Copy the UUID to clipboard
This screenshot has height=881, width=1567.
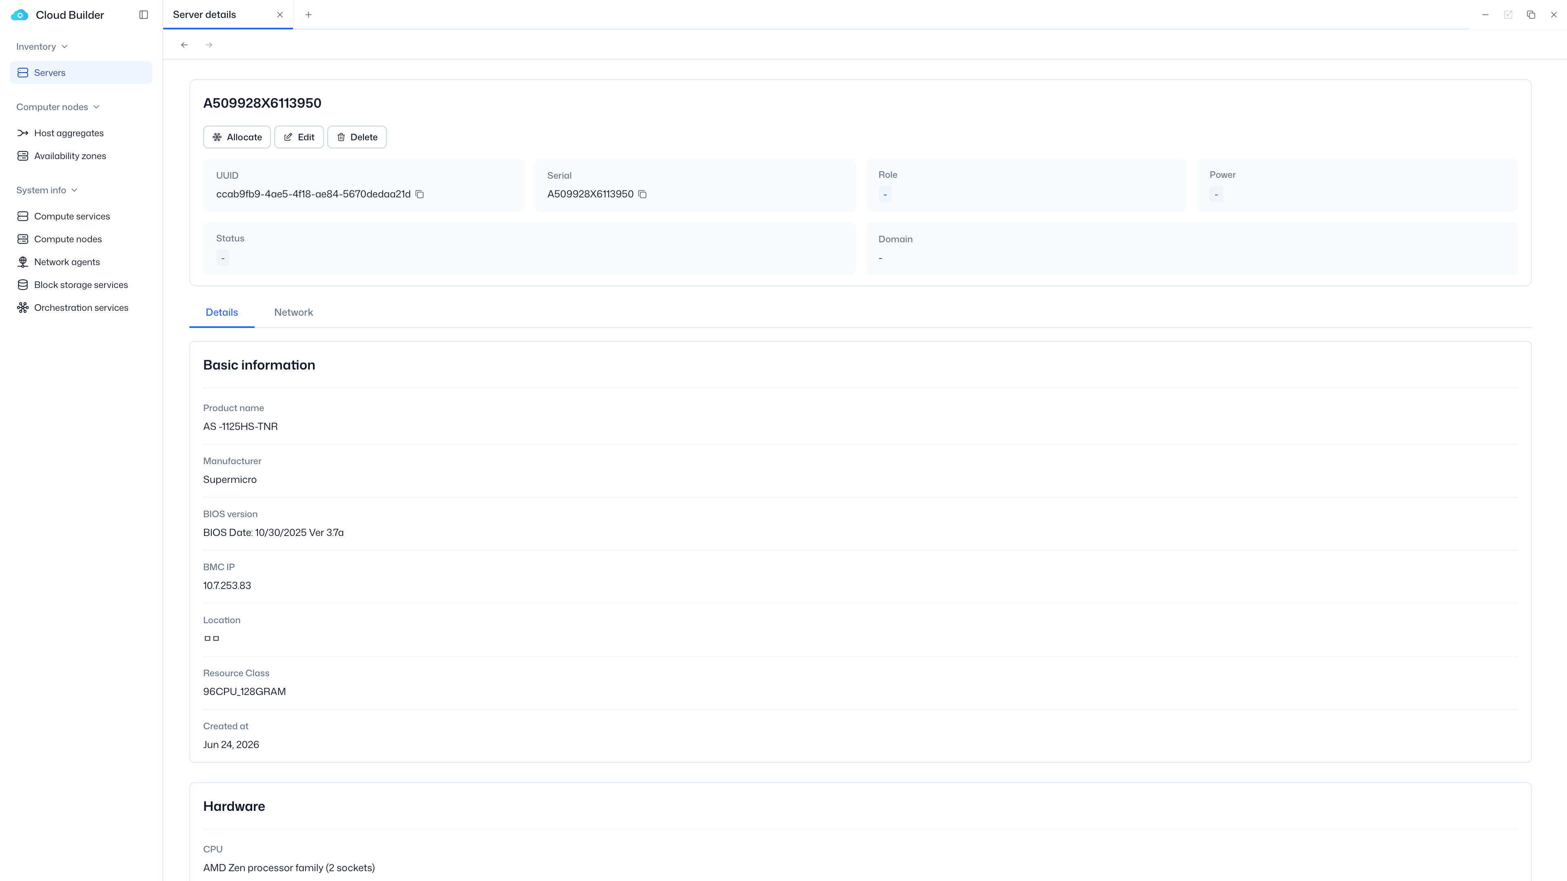420,194
